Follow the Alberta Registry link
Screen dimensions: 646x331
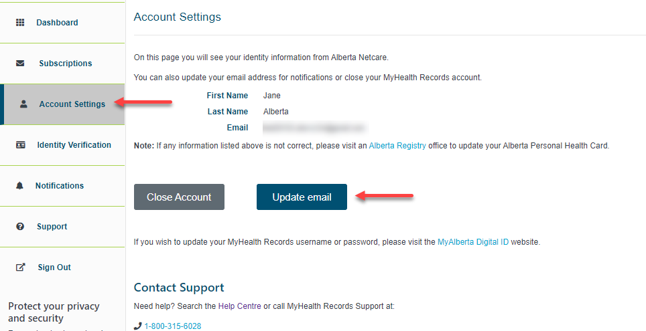pos(397,145)
